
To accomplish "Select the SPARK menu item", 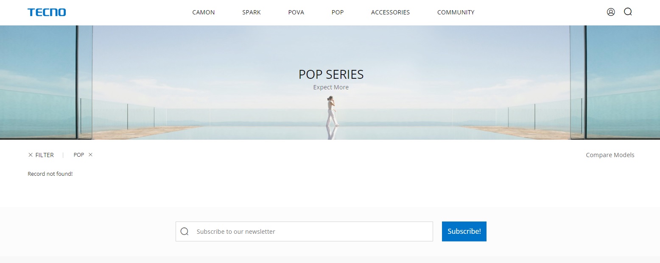I will pyautogui.click(x=251, y=12).
